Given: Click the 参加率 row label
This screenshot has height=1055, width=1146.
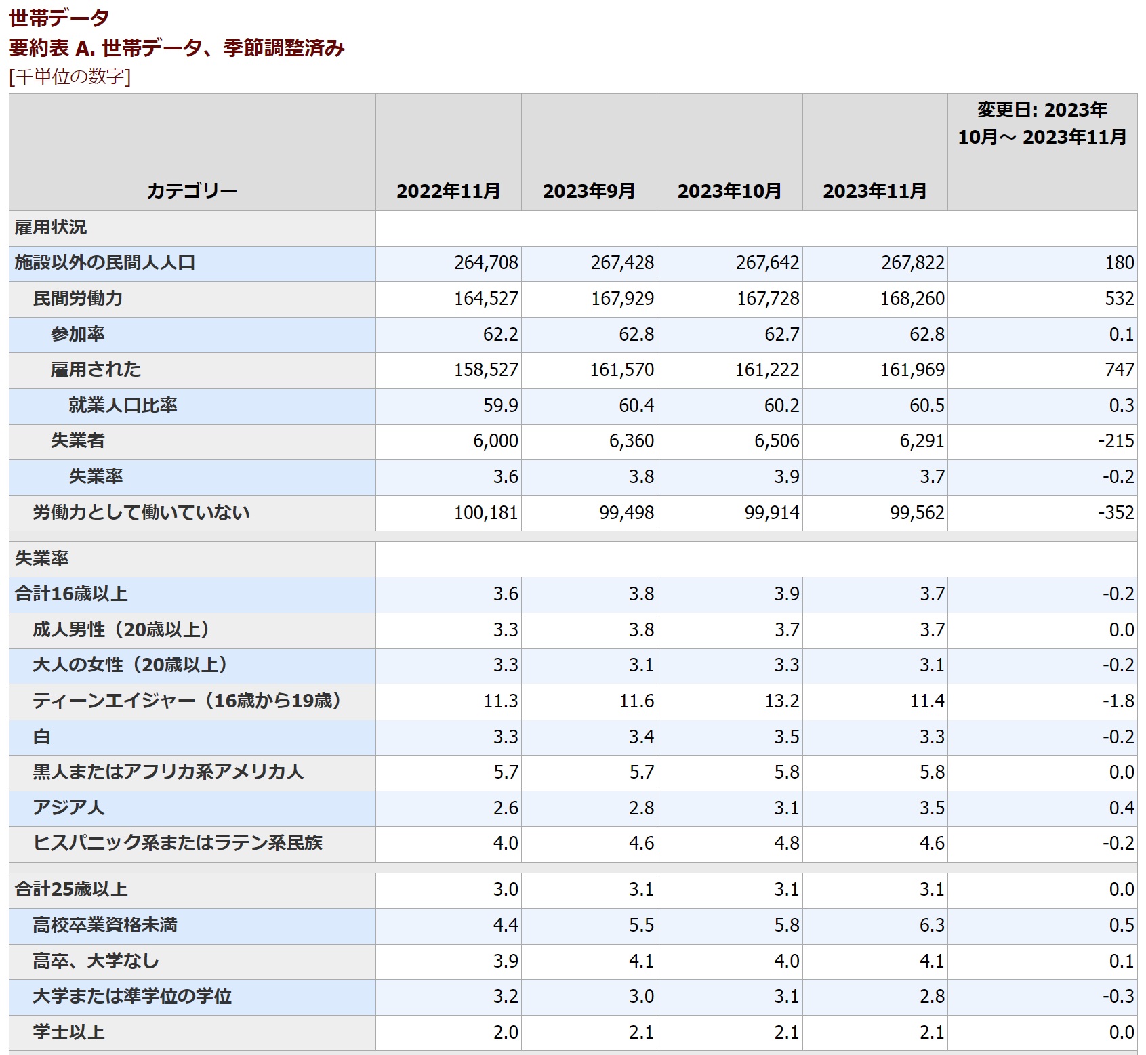Looking at the screenshot, I should click(x=77, y=334).
